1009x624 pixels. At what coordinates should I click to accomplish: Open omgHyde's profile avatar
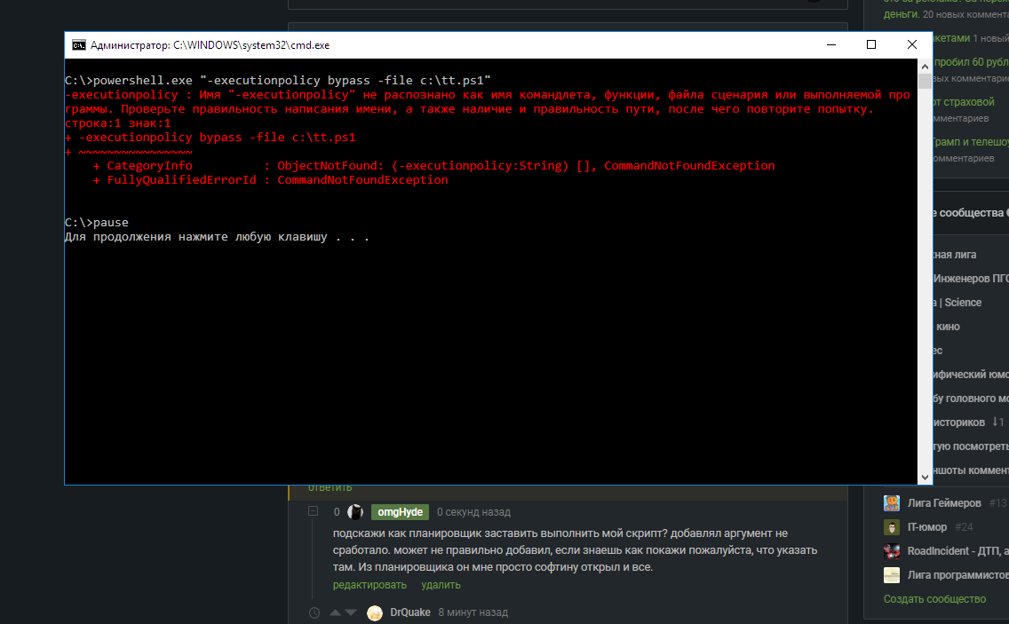coord(355,512)
